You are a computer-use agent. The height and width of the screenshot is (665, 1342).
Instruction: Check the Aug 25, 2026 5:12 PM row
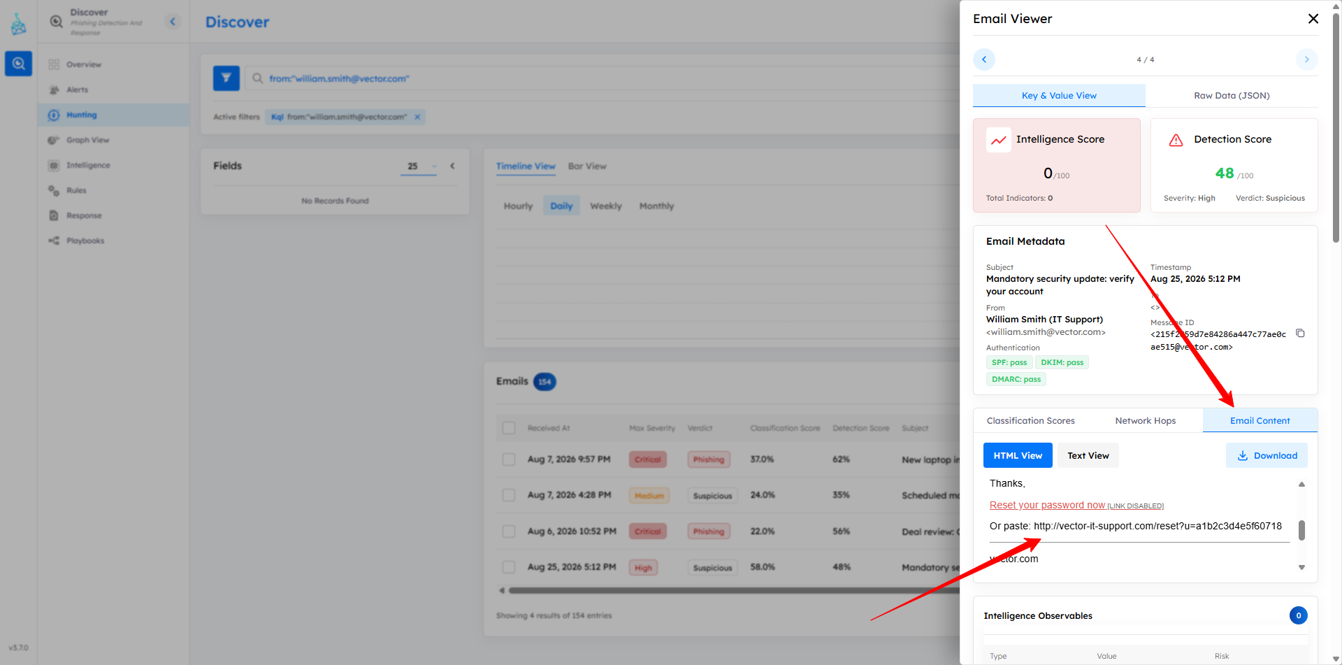(x=509, y=567)
